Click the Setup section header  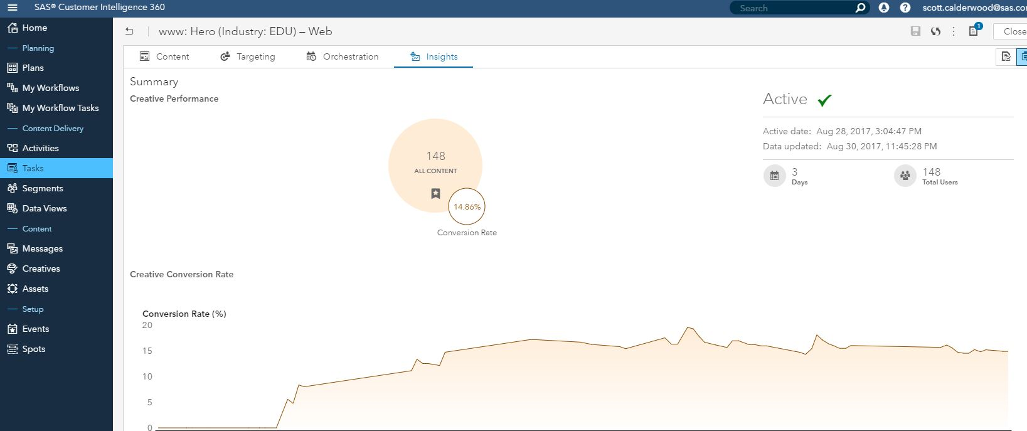pos(33,309)
